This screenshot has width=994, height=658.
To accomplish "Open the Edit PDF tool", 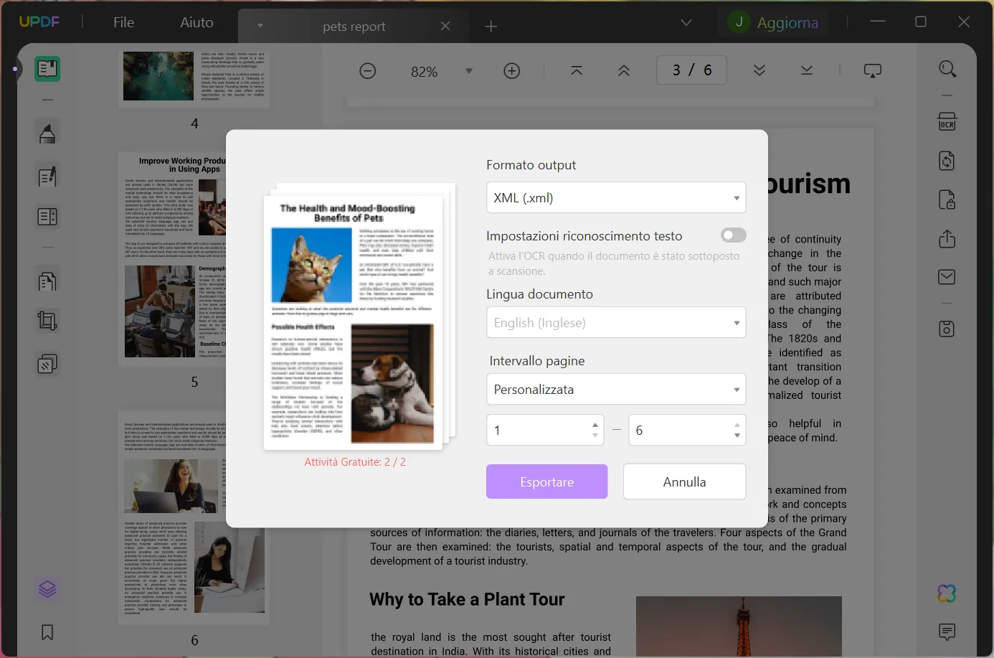I will [47, 177].
